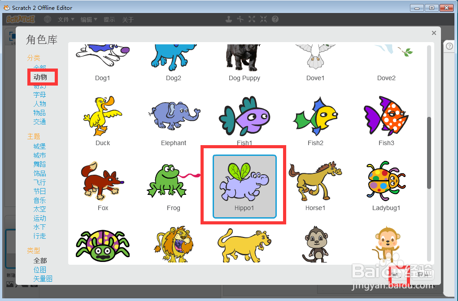Pick the Dove1 sprite
Viewport: 458px width, 301px height.
click(x=315, y=63)
